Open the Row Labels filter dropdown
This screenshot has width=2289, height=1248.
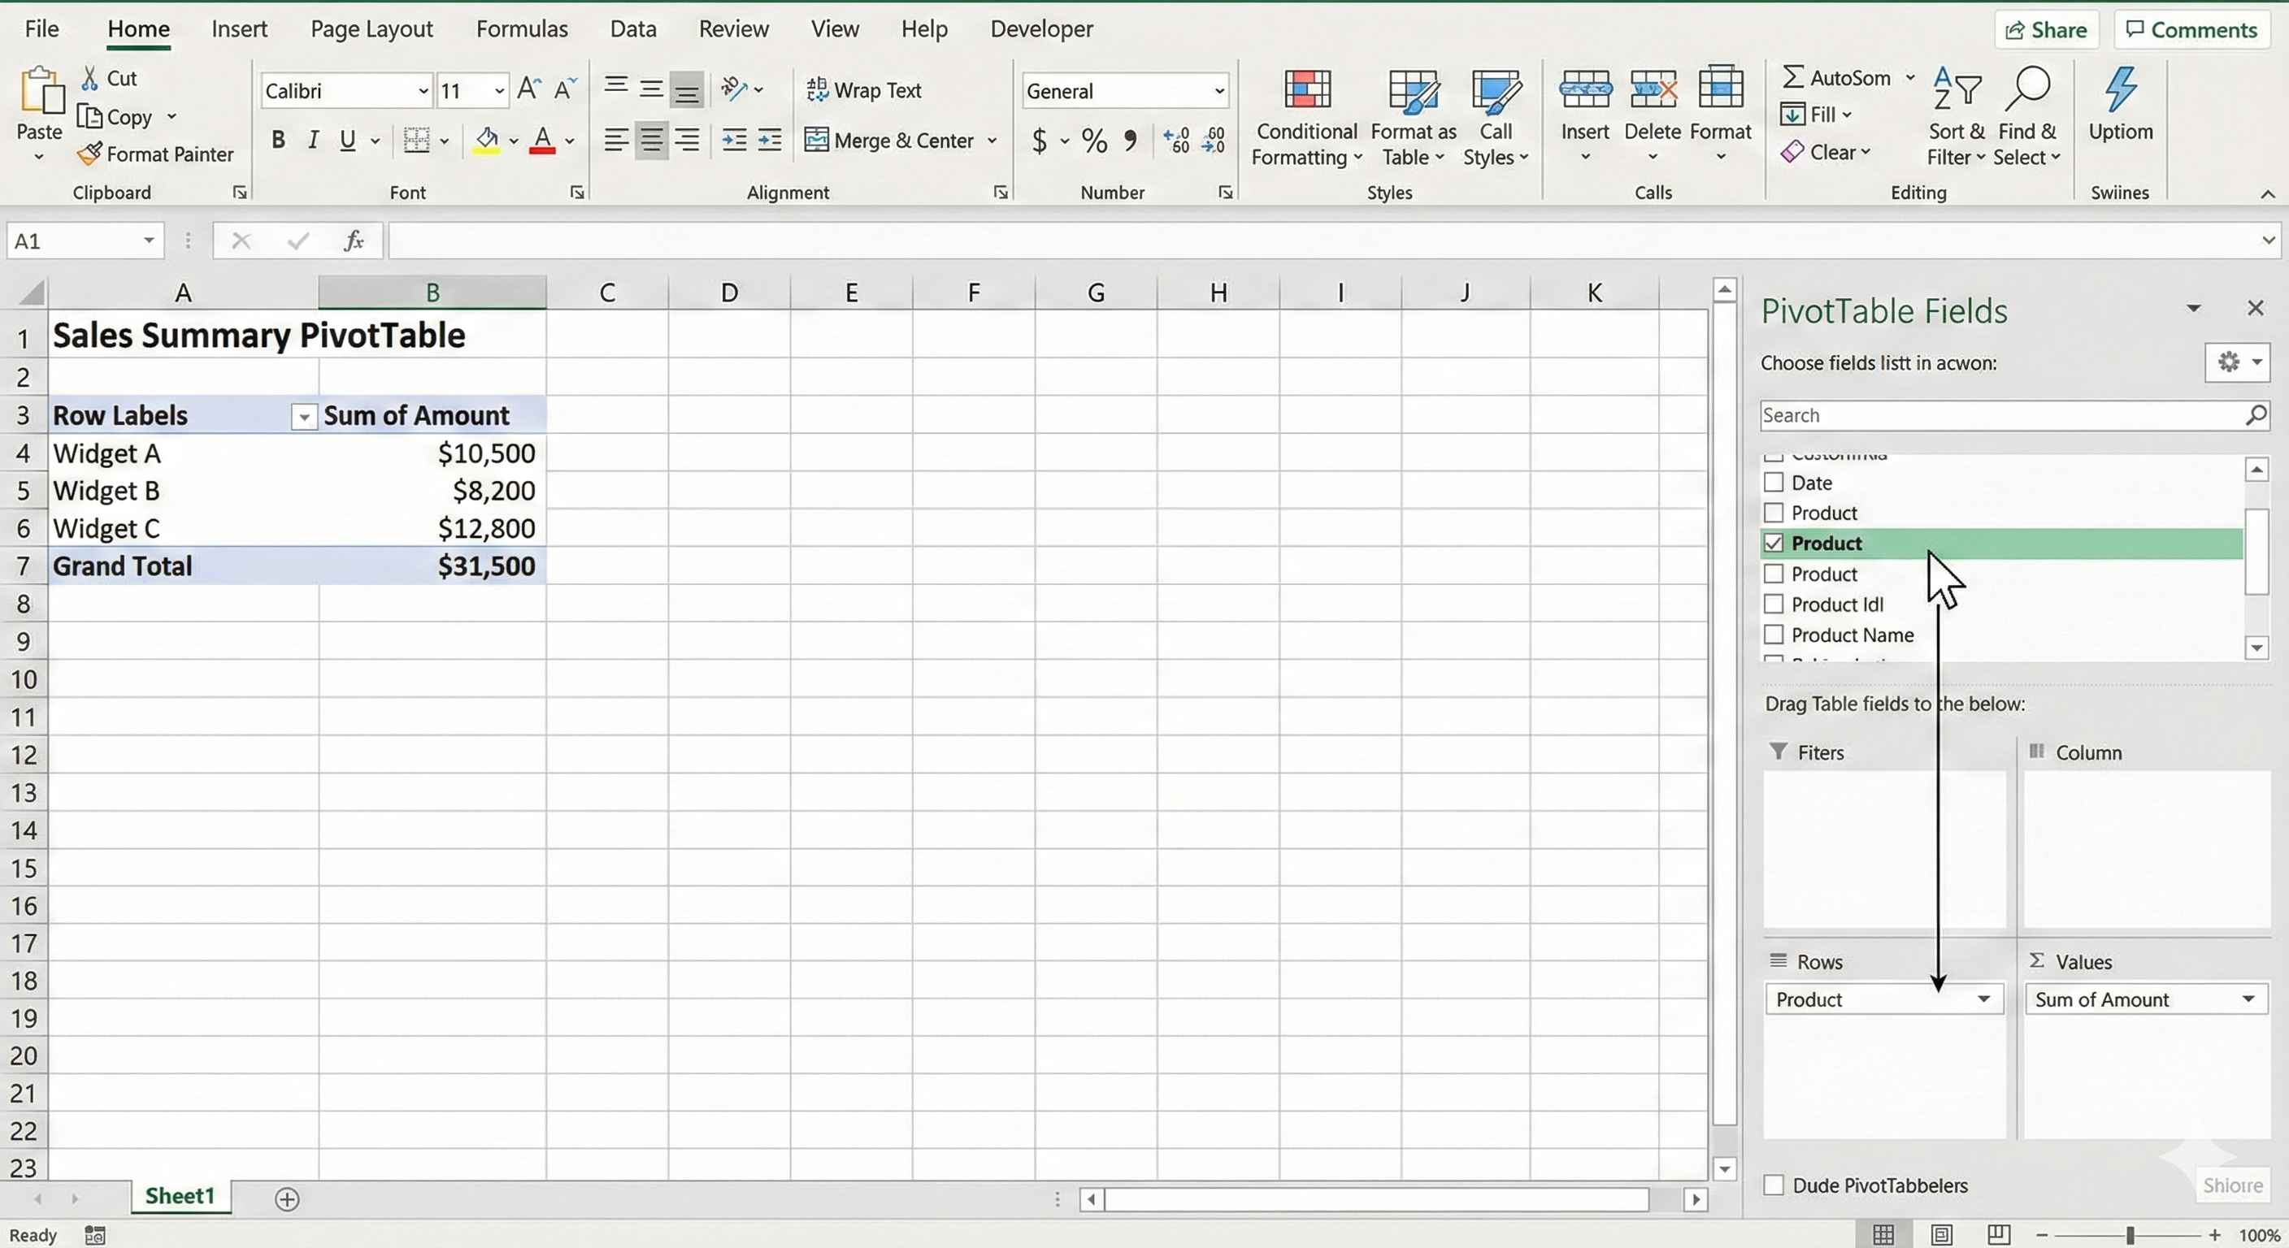303,416
